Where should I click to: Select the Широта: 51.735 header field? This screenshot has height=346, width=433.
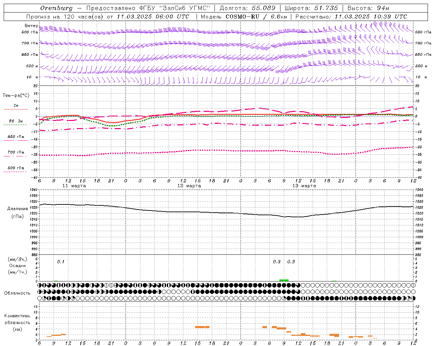(x=311, y=8)
